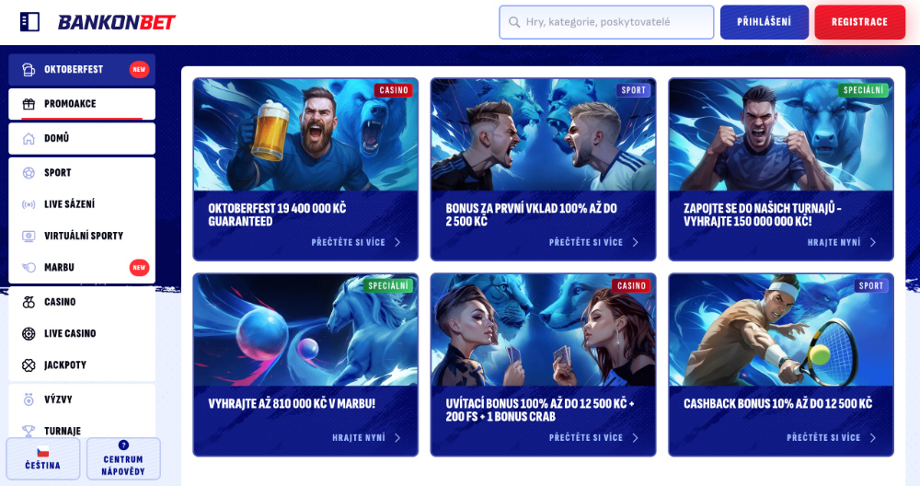920x486 pixels.
Task: Select the Promoakce menu item
Action: [x=82, y=104]
